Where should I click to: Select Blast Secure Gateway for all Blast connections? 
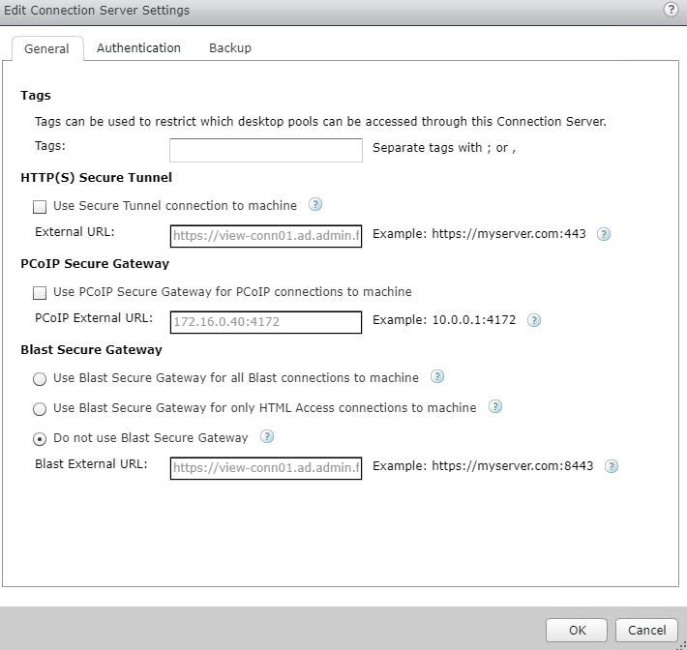40,378
